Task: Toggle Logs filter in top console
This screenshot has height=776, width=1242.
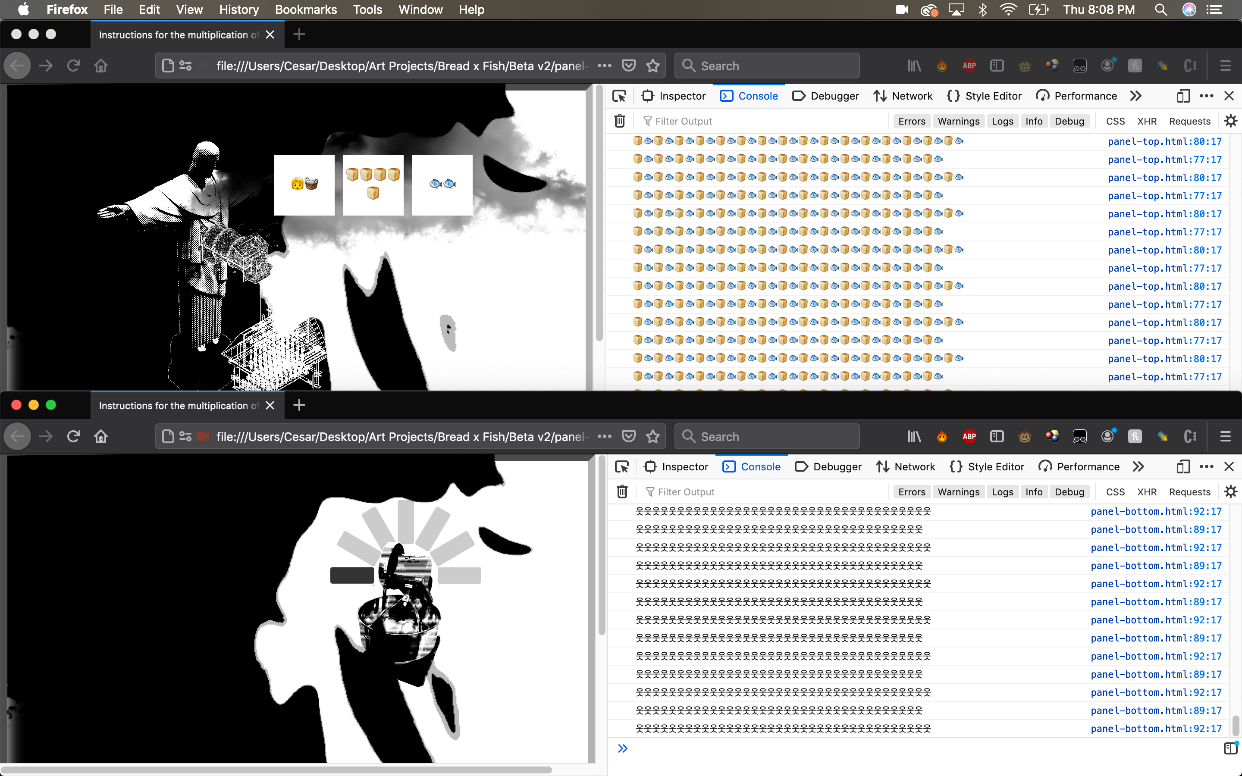Action: tap(1002, 121)
